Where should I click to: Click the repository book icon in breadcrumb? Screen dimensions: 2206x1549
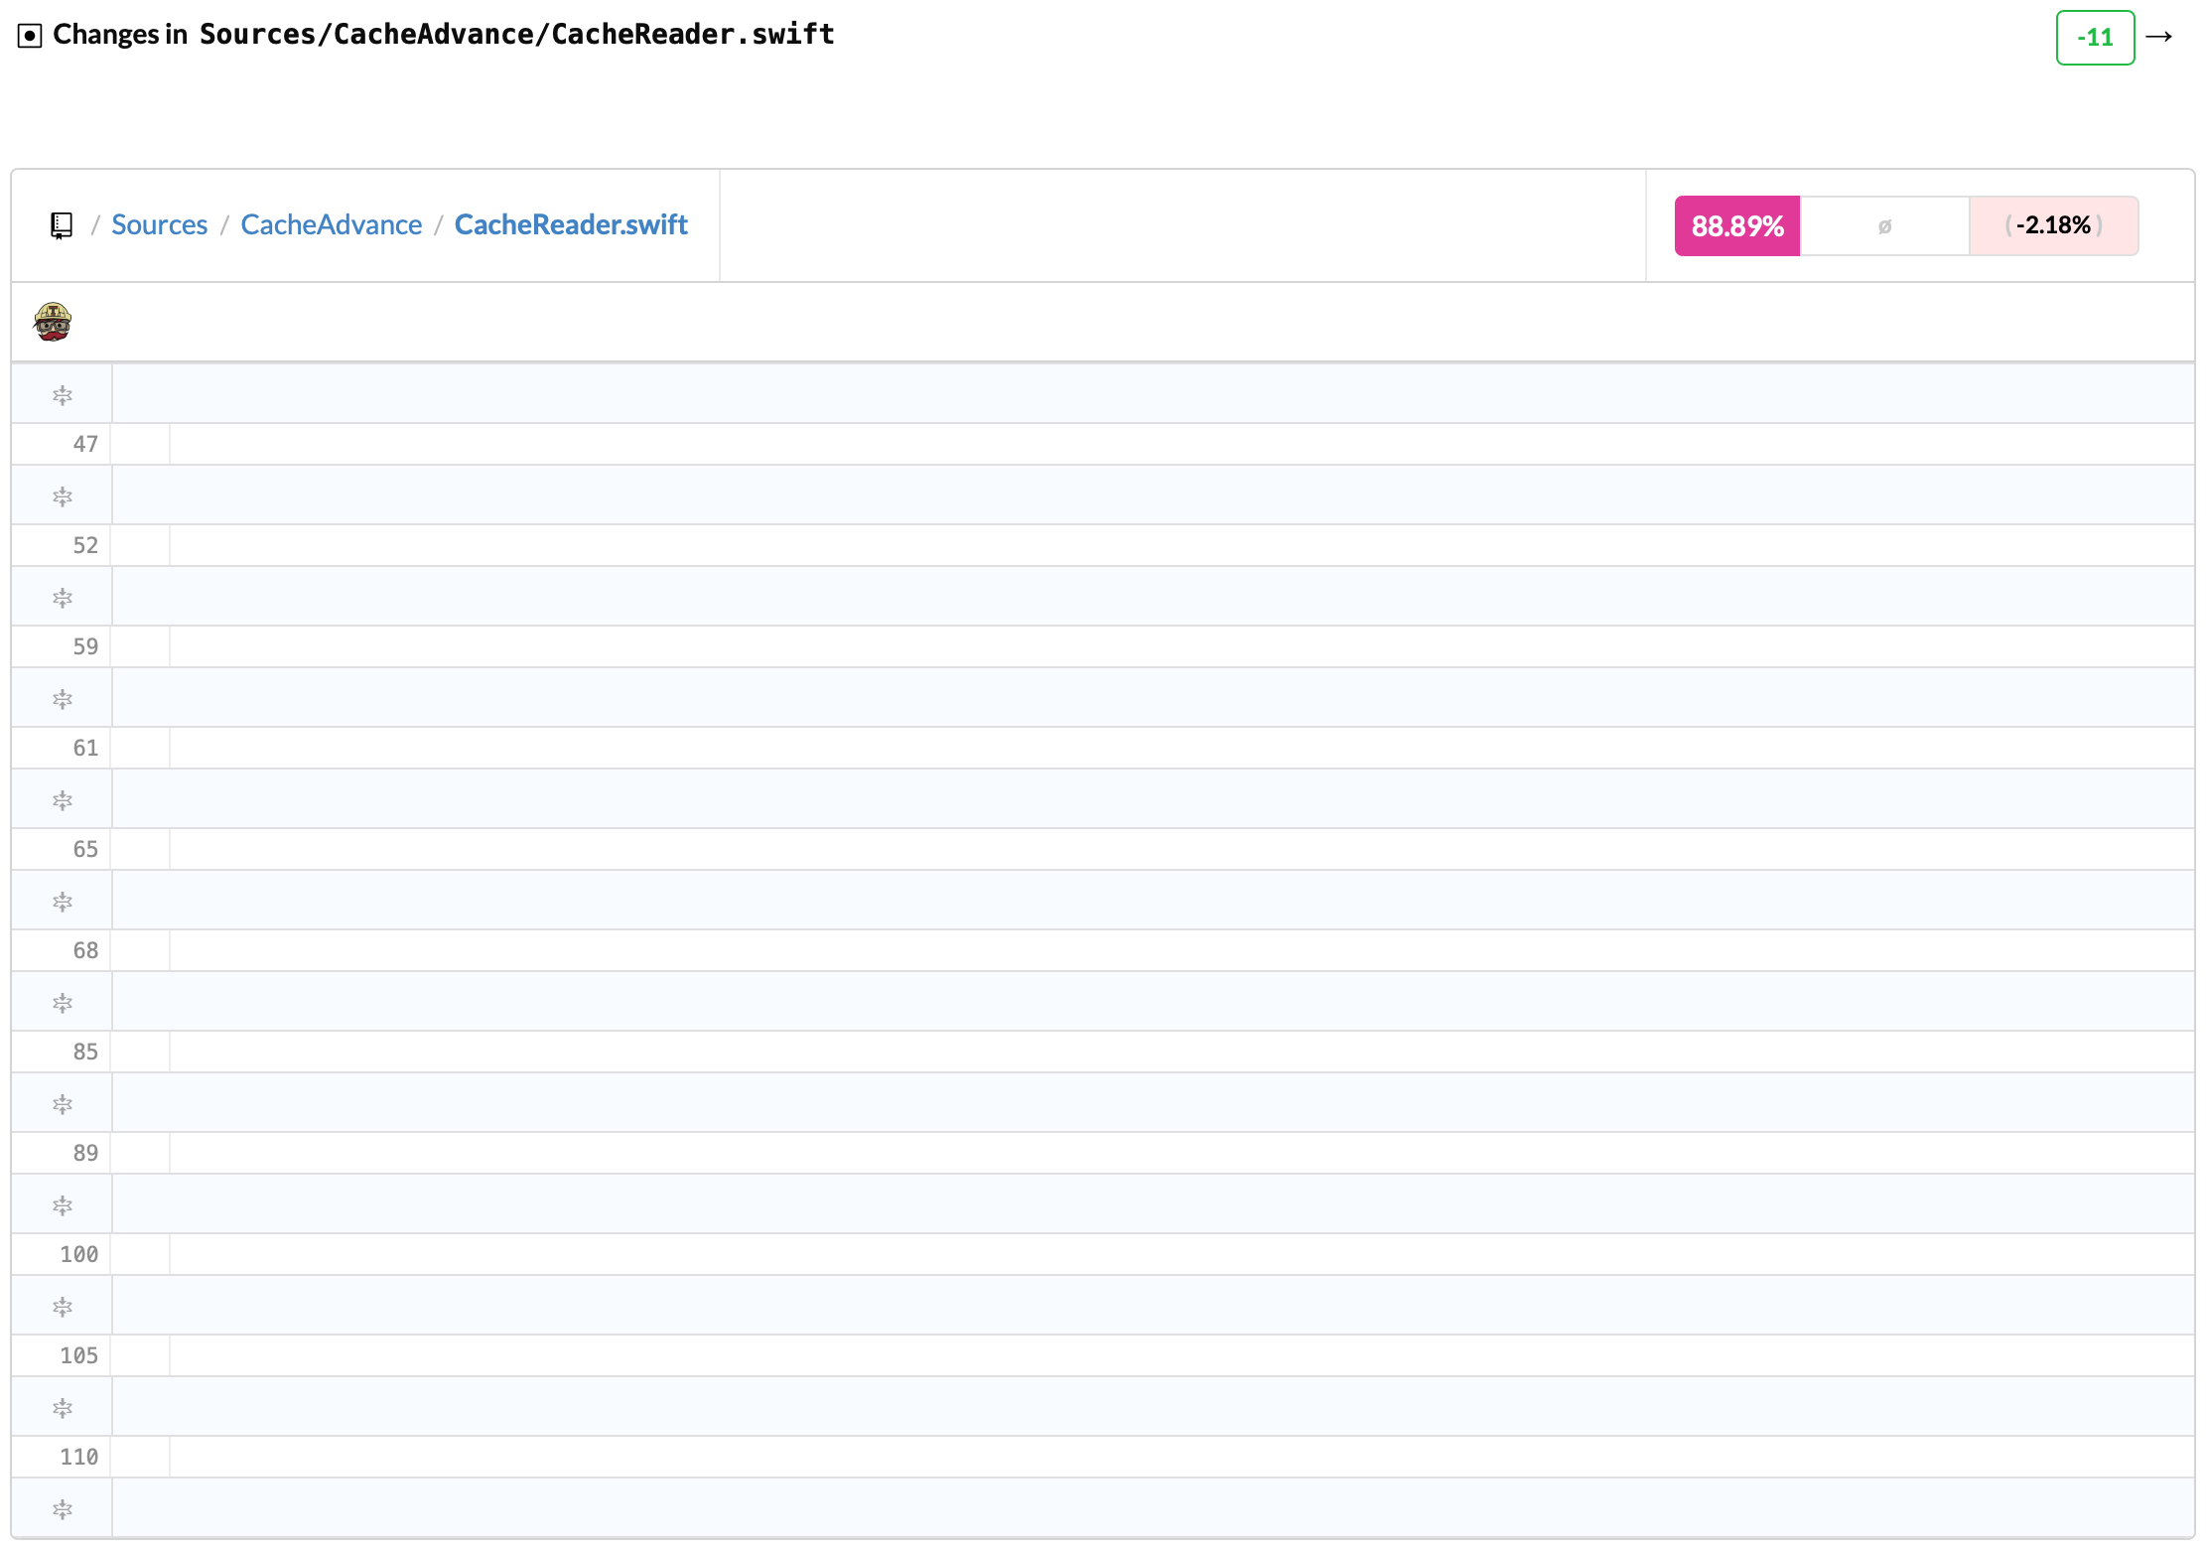click(x=62, y=225)
